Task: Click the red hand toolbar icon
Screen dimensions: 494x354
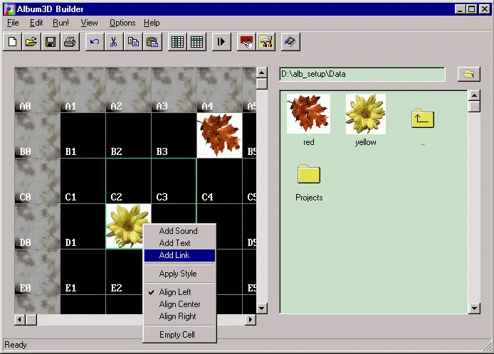Action: (246, 41)
